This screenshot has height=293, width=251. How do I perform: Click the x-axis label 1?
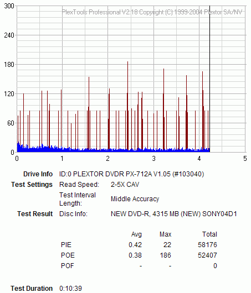(x=62, y=159)
